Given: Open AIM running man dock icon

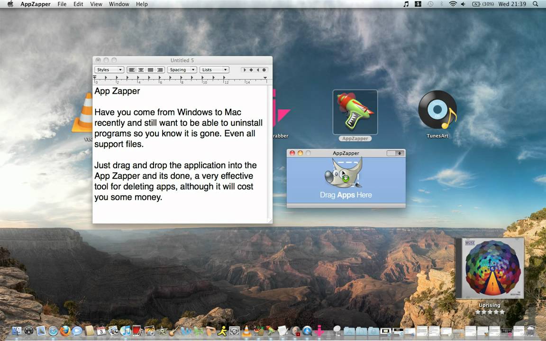Looking at the screenshot, I should (222, 331).
